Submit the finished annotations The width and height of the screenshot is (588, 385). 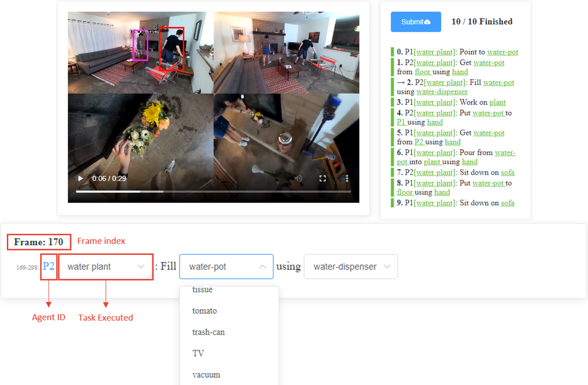click(x=416, y=22)
